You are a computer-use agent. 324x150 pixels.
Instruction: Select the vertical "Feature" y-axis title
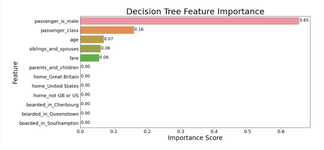(x=16, y=72)
